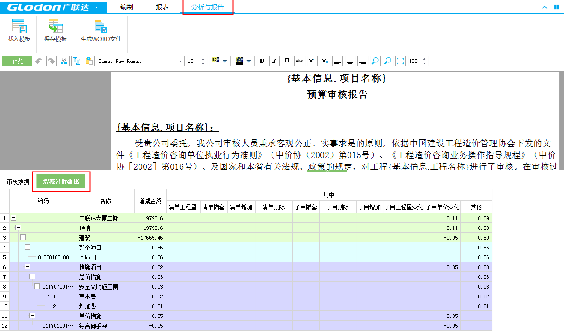Select the 木质门 row name cell
The image size is (564, 331).
(x=105, y=257)
